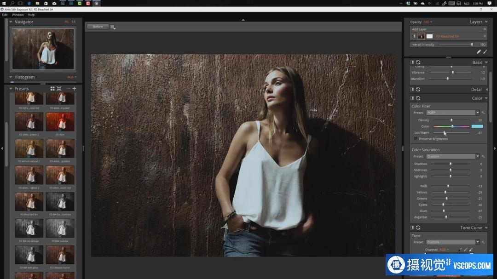Collapse the Presets panel
Screen dimensions: 497x279
click(11, 89)
